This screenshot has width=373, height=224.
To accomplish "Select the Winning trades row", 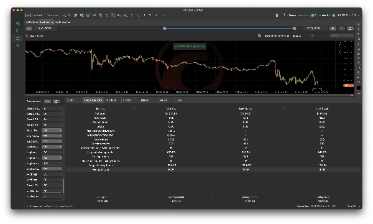I will [213, 144].
